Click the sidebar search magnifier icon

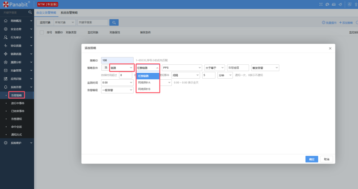coord(30,12)
